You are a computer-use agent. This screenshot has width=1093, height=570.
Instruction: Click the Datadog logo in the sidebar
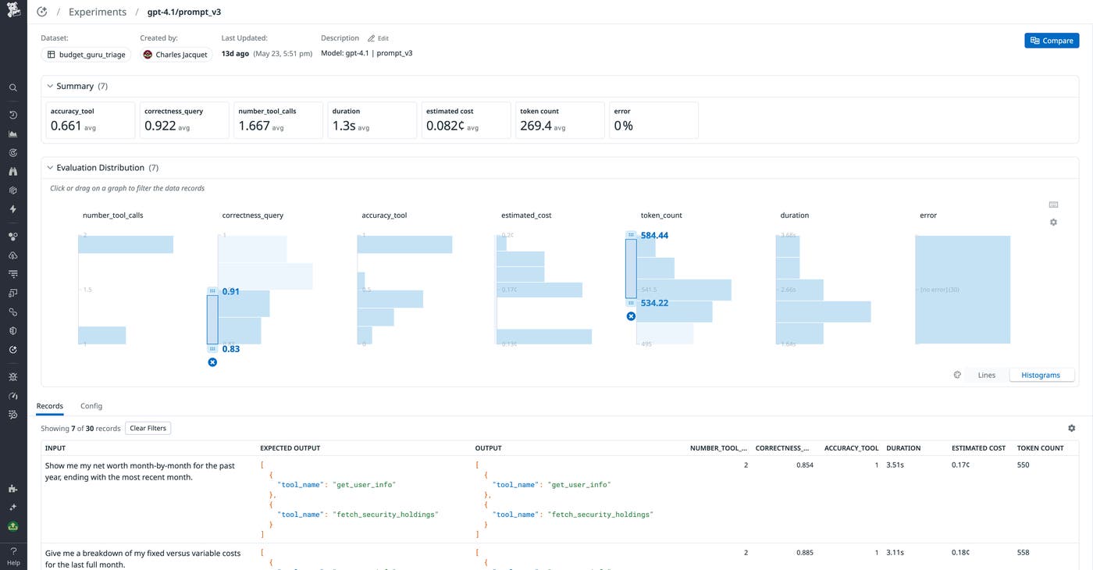[x=13, y=12]
